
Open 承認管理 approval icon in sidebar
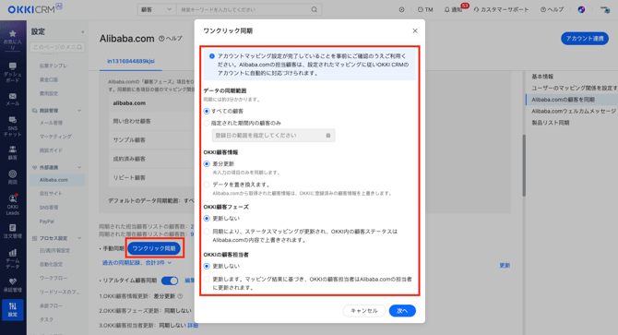pos(13,281)
